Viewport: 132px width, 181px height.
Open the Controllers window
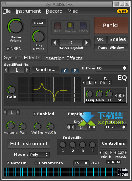114,143
